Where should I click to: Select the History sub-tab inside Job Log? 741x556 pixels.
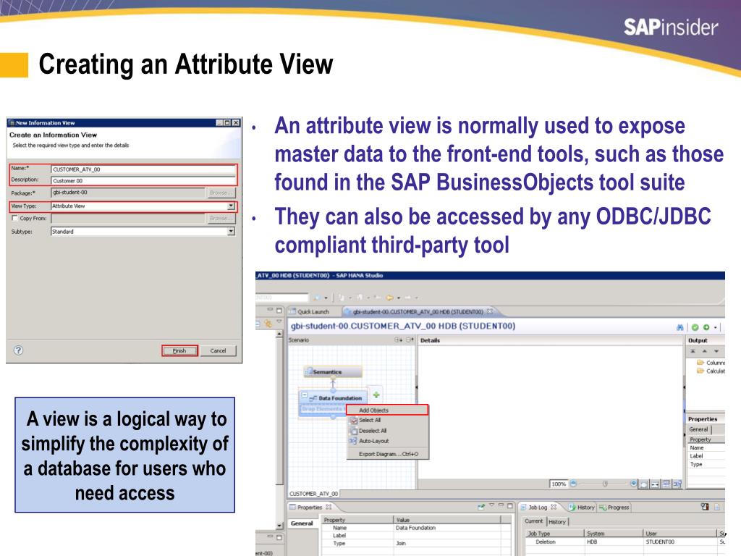557,521
